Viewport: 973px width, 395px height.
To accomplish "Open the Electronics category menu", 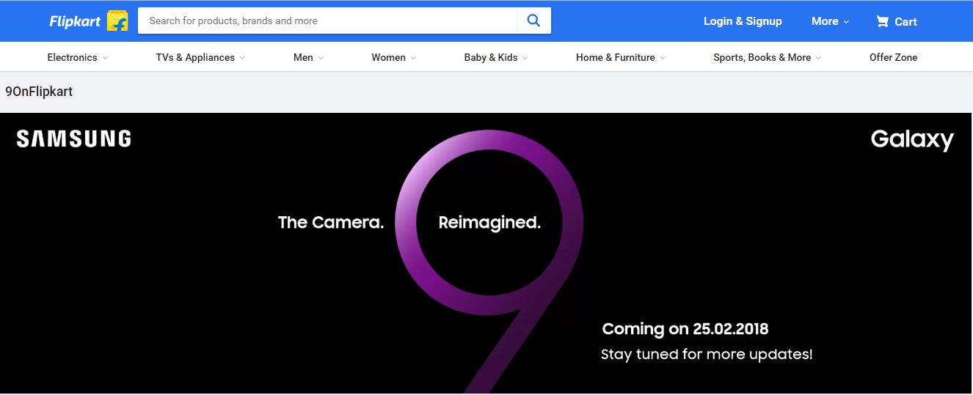I will click(x=72, y=57).
